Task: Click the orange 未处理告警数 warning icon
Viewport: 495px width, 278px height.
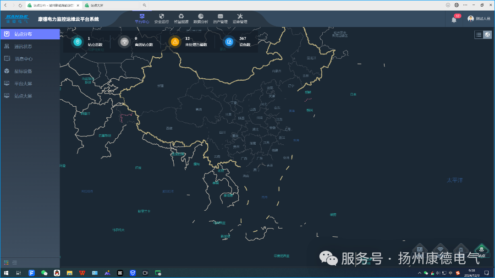Action: 175,42
